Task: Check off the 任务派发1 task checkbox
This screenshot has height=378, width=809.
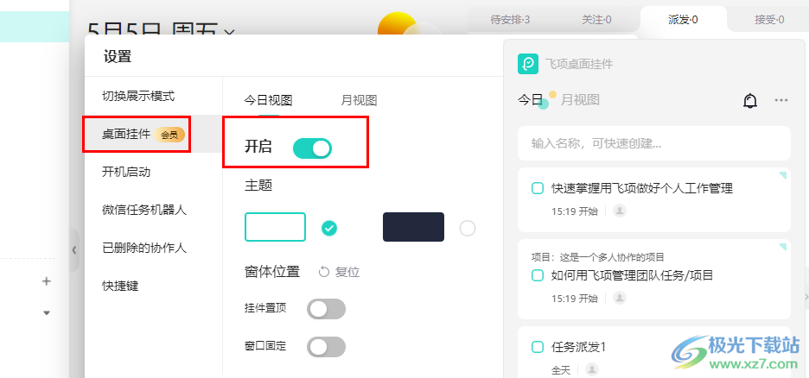Action: click(x=538, y=347)
